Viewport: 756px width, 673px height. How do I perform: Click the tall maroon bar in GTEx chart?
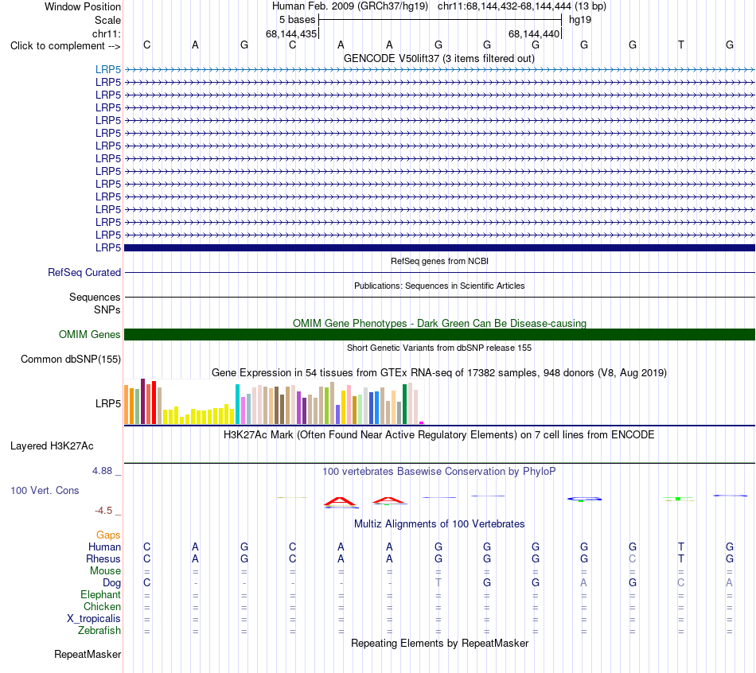click(x=142, y=402)
